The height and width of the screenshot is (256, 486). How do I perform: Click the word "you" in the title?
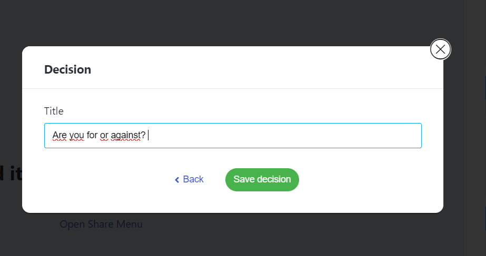[76, 136]
